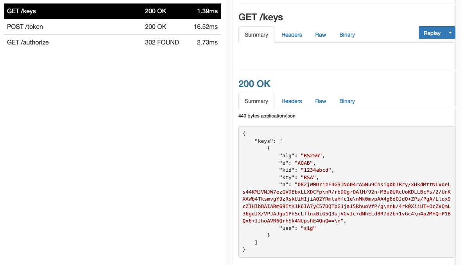Click the 440 bytes application/json label
This screenshot has width=464, height=265.
coord(267,116)
